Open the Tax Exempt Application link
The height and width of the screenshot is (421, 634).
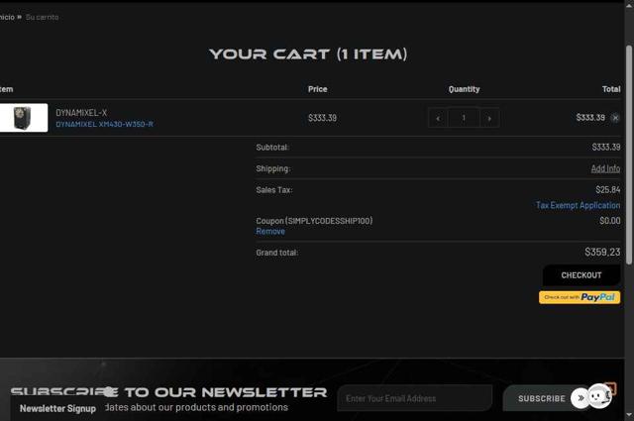tap(578, 205)
